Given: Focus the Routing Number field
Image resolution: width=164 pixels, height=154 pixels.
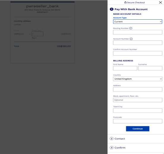Looking at the screenshot, I should tap(138, 32).
